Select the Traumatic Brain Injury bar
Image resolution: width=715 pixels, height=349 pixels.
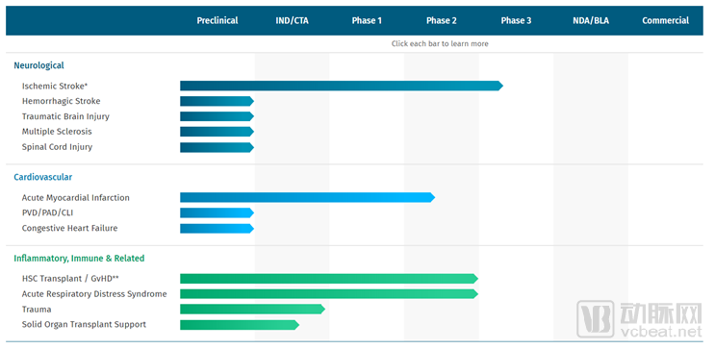(217, 116)
